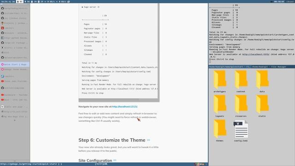Click the 'hugo server -D' command line in code block
This screenshot has height=166, width=295.
pos(91,7)
